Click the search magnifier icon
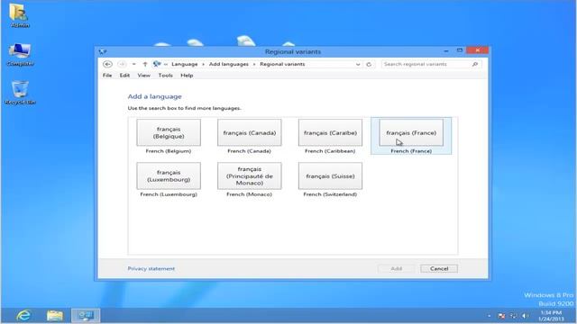 [475, 64]
